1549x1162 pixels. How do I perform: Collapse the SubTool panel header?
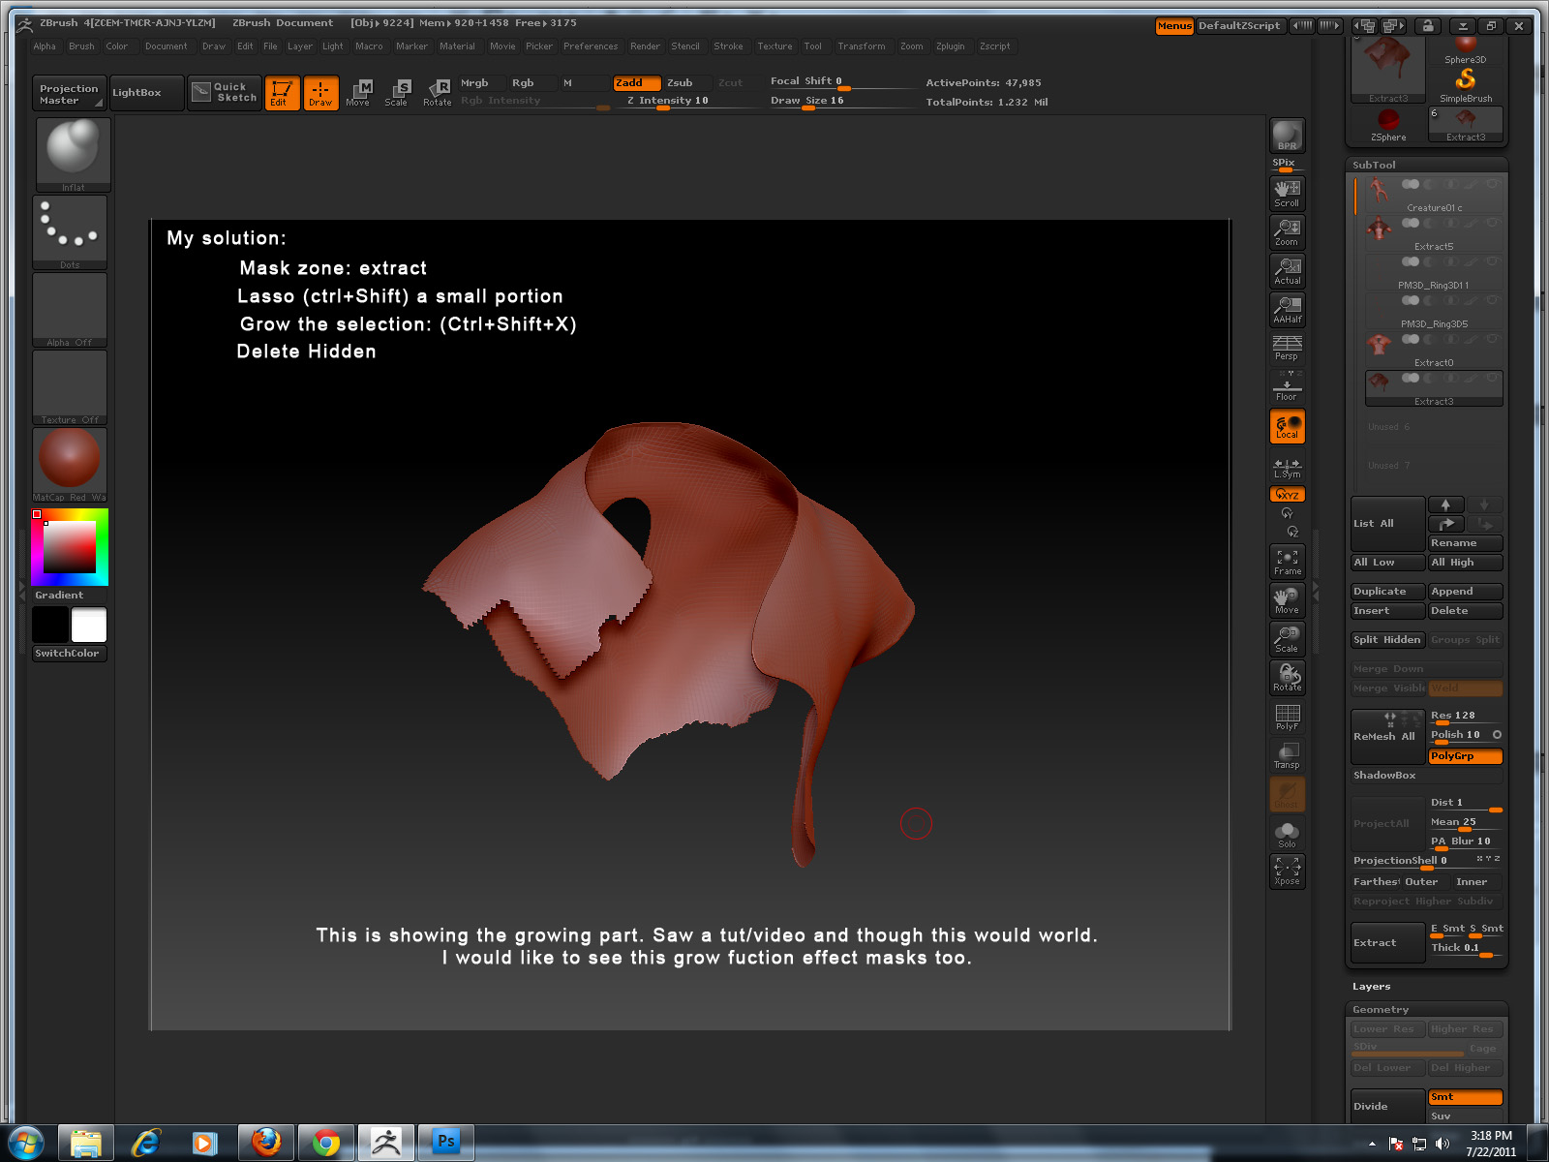1426,166
